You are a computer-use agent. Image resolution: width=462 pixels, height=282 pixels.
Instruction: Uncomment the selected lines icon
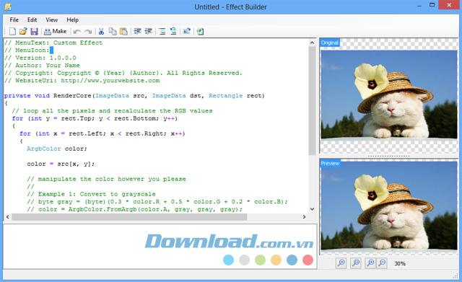coord(173,31)
